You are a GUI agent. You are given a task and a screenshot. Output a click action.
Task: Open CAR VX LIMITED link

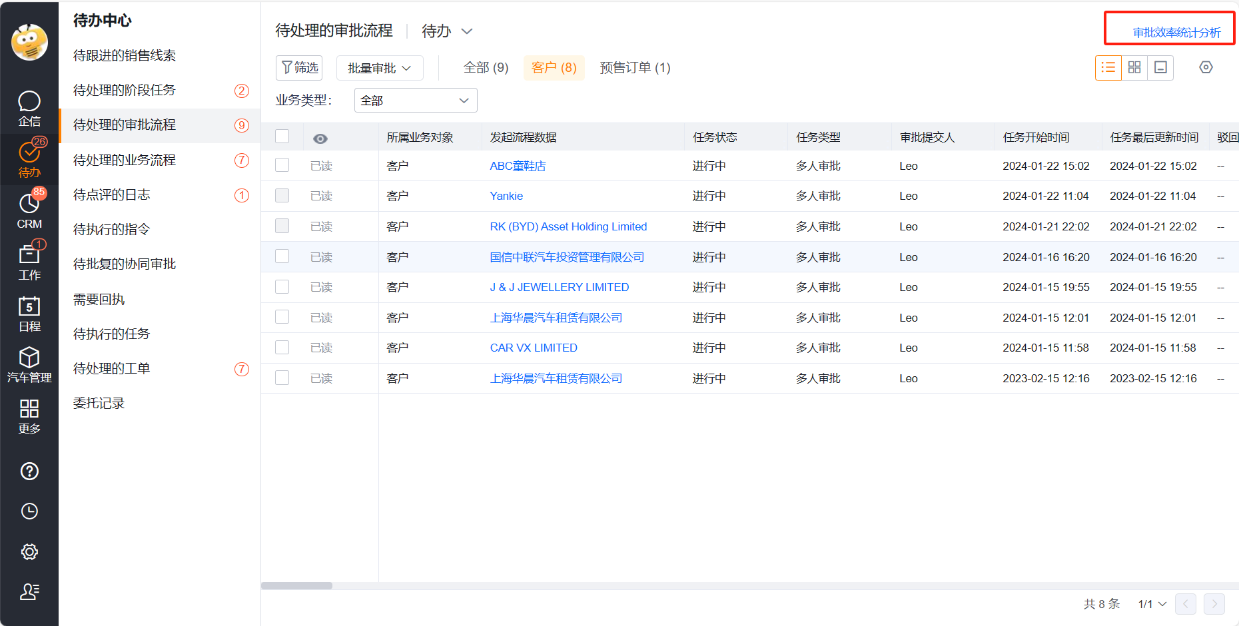coord(534,348)
